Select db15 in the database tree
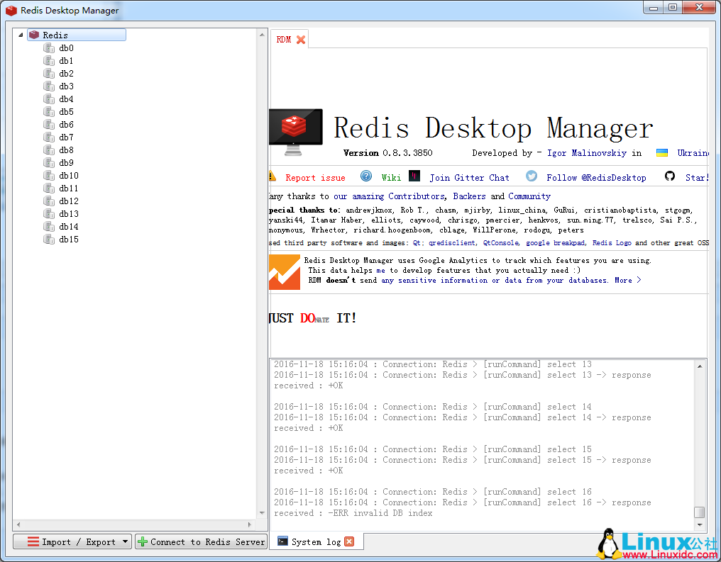721x562 pixels. pos(67,239)
